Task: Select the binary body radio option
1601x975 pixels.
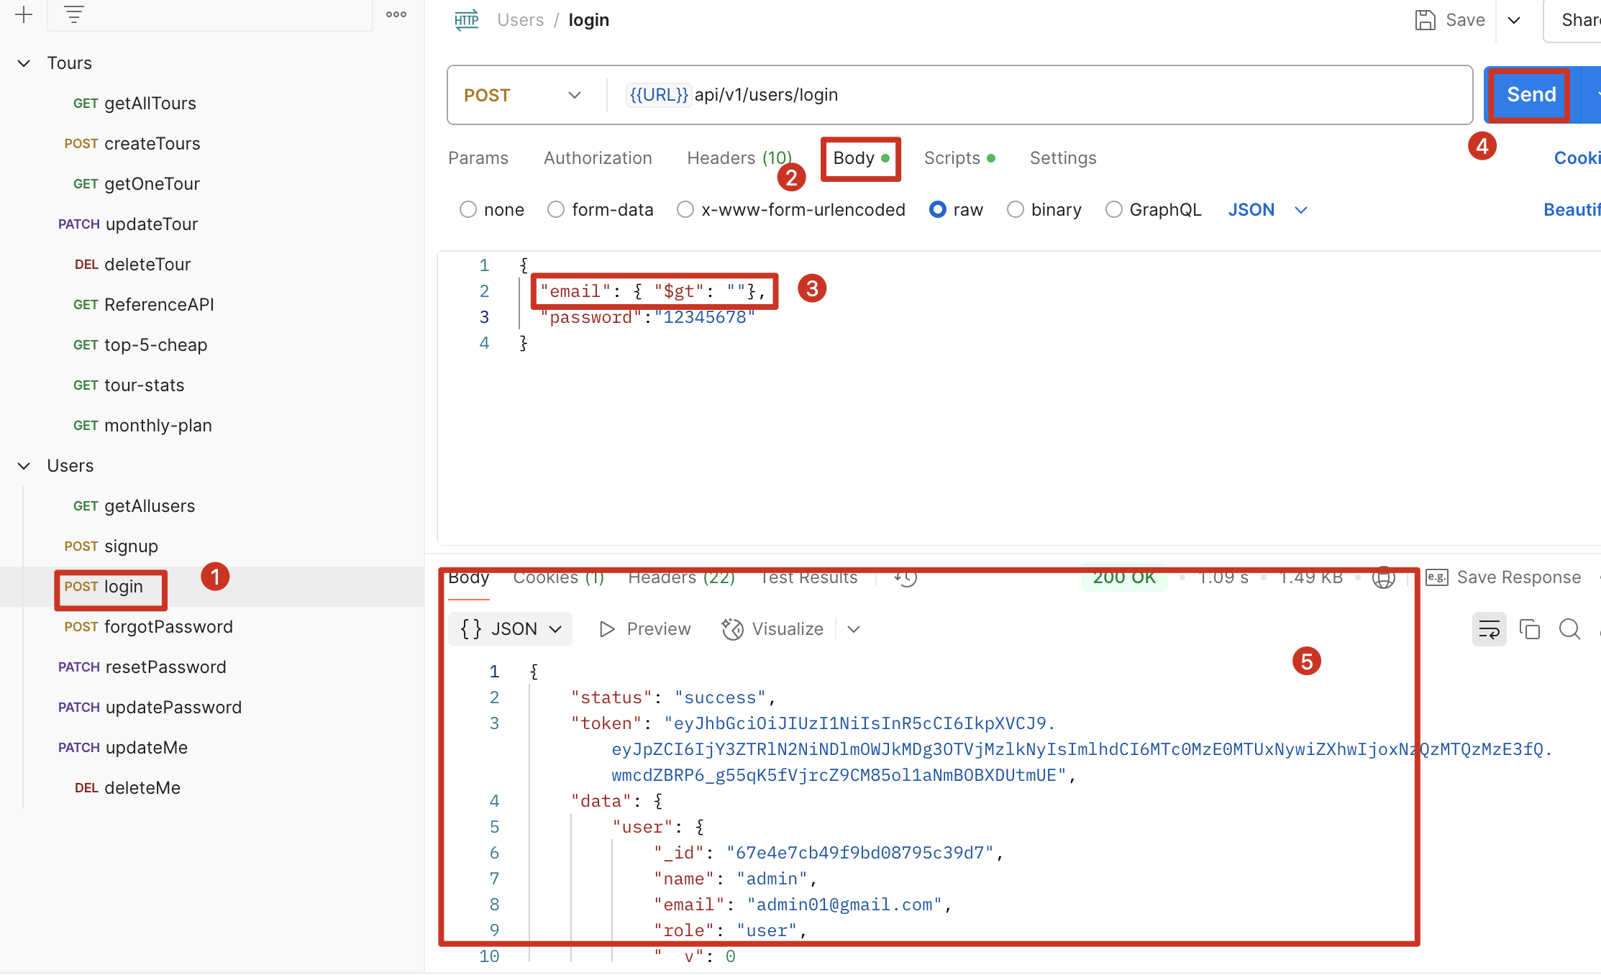Action: pos(1015,209)
